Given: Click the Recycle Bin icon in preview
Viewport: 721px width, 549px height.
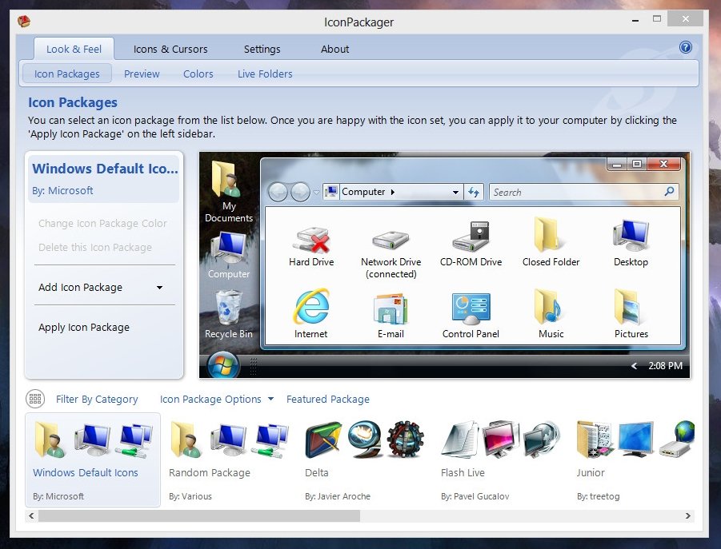Looking at the screenshot, I should pyautogui.click(x=229, y=307).
